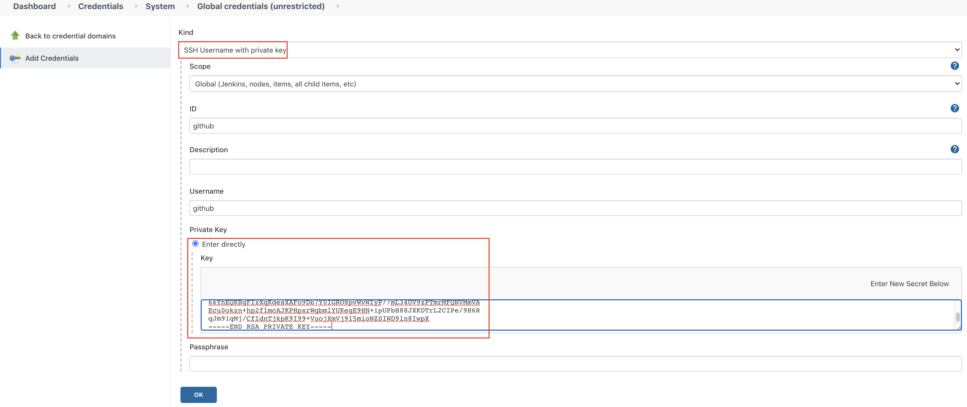Click Back to credential domains link

pyautogui.click(x=70, y=36)
